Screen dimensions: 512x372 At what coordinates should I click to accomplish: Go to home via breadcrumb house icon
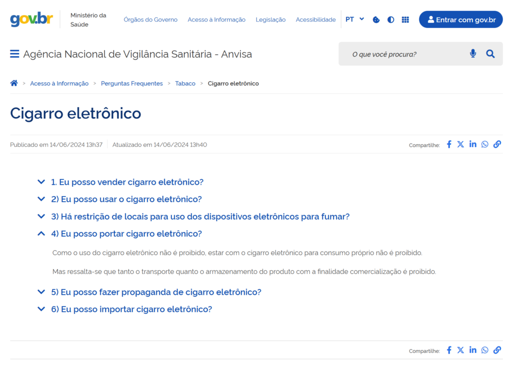14,83
